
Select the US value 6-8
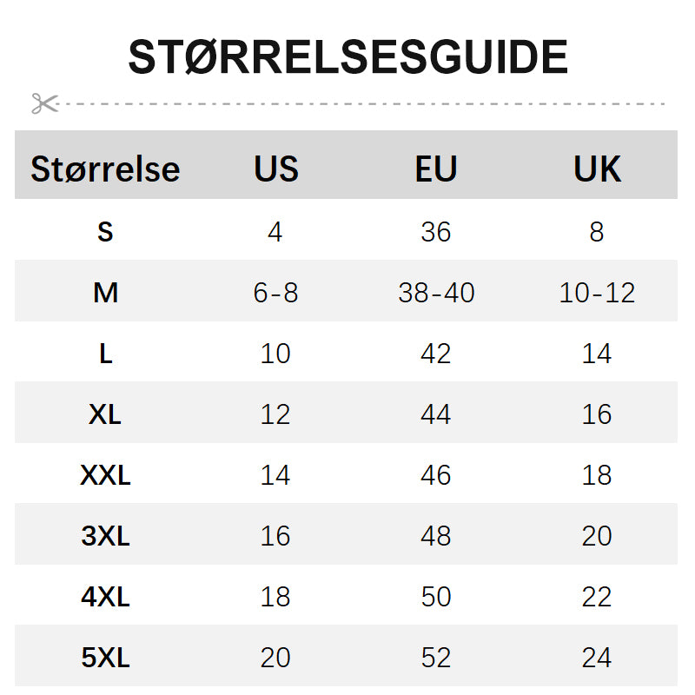tap(275, 293)
